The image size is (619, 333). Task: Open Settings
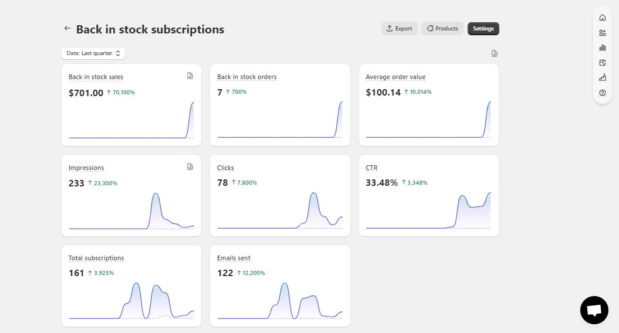tap(483, 28)
